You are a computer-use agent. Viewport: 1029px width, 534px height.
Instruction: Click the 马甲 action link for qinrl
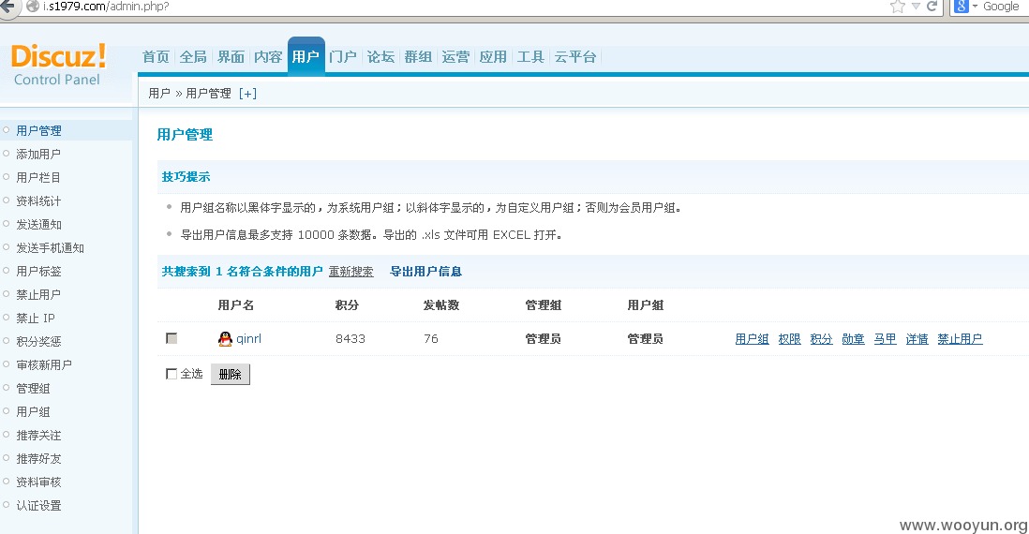point(885,339)
